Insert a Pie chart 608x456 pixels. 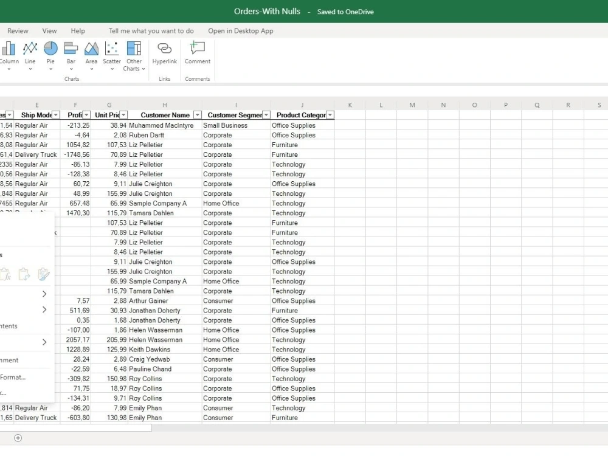pyautogui.click(x=50, y=52)
